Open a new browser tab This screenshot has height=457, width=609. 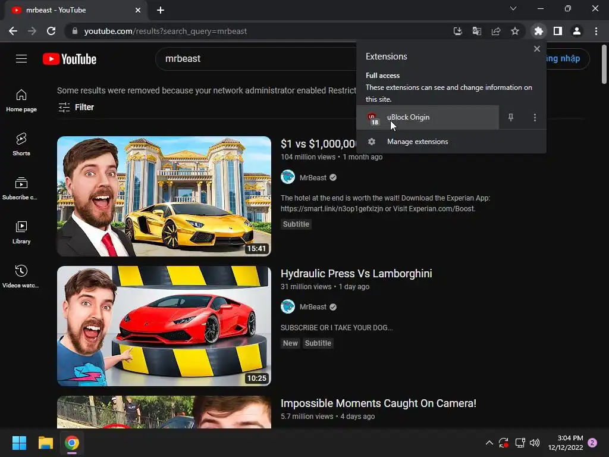click(x=161, y=10)
